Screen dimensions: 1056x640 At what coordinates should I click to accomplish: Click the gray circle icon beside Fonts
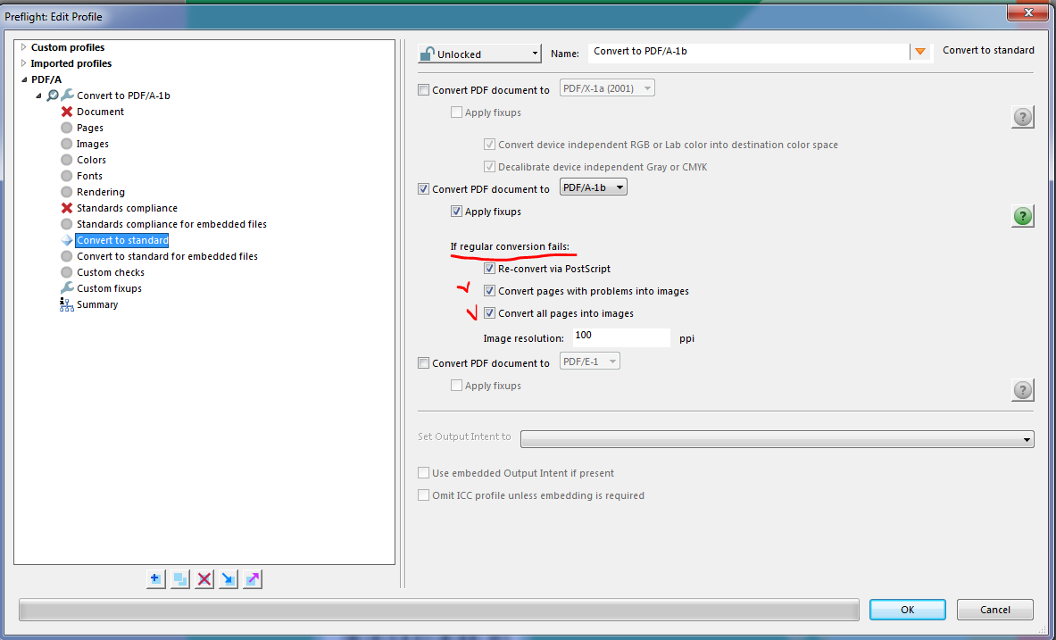67,176
